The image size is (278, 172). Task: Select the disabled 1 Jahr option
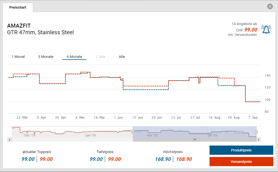[x=100, y=57]
